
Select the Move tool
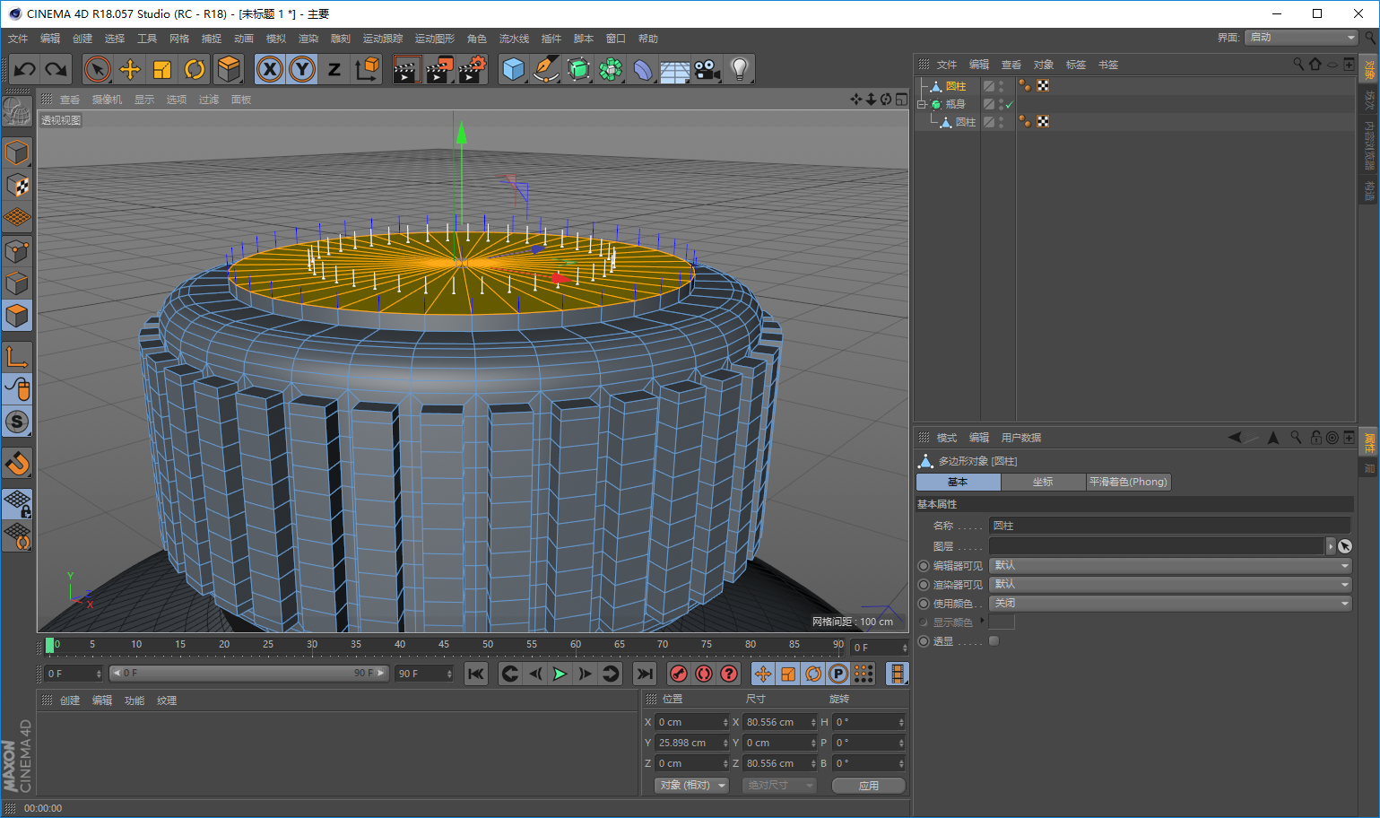pos(130,69)
